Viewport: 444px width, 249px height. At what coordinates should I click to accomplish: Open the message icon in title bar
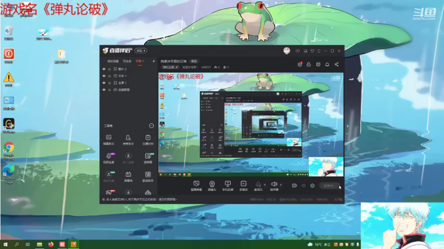tap(297, 51)
